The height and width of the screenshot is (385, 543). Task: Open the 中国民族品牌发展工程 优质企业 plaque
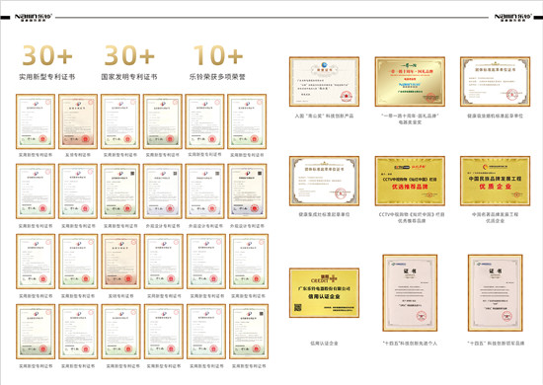(x=496, y=181)
